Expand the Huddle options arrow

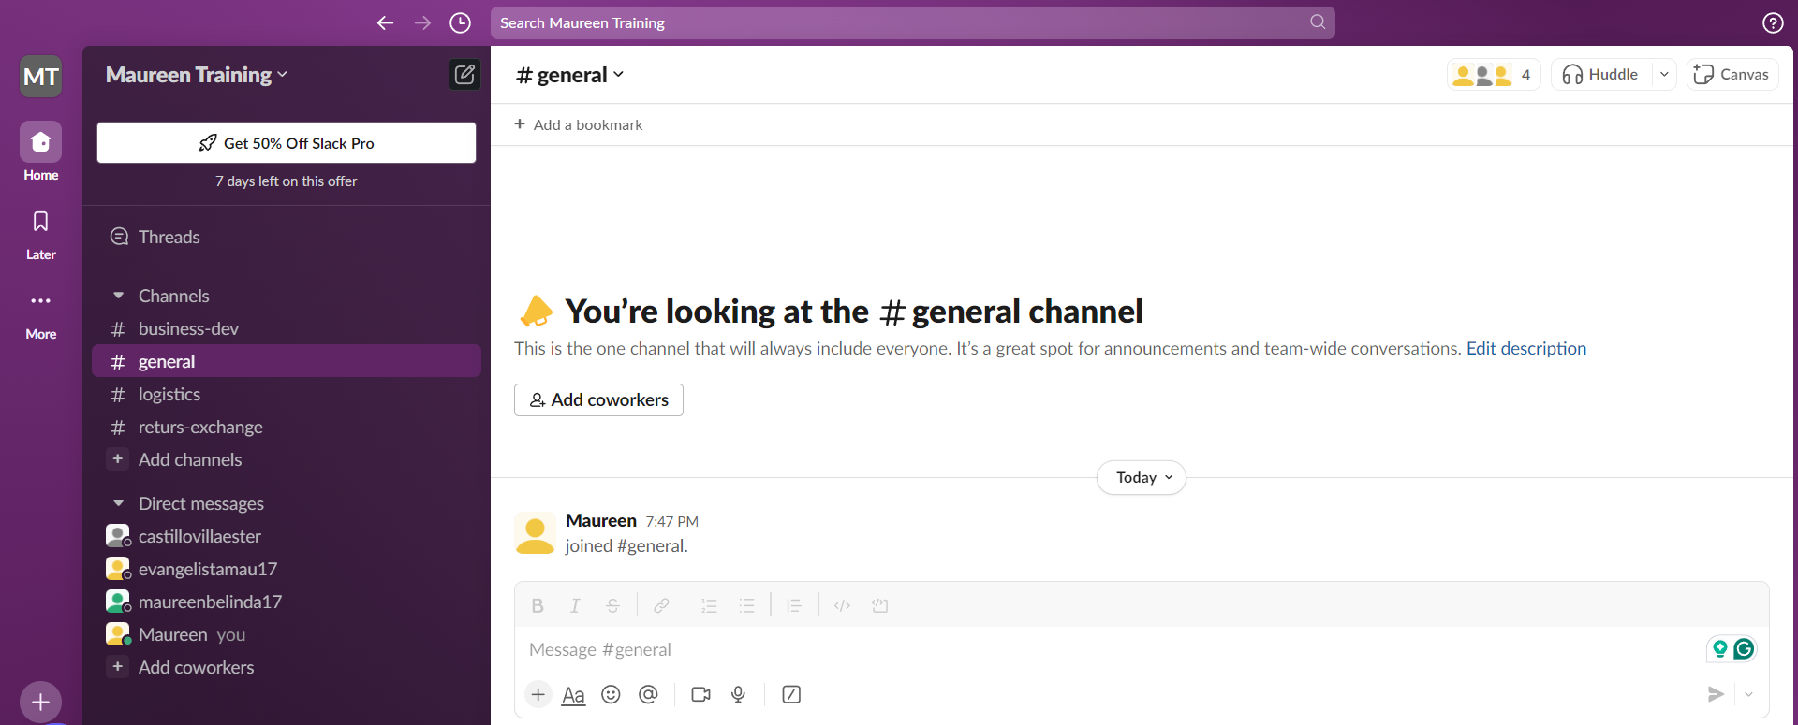click(1664, 75)
